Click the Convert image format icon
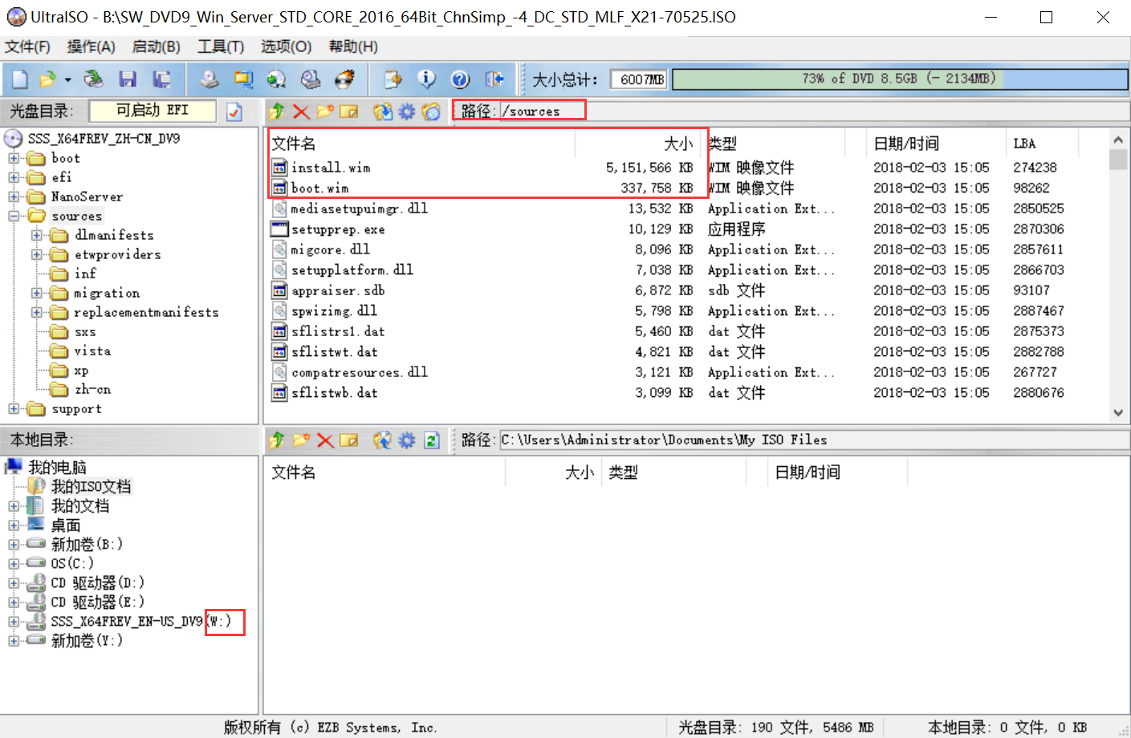Viewport: 1131px width, 738px height. coord(243,79)
